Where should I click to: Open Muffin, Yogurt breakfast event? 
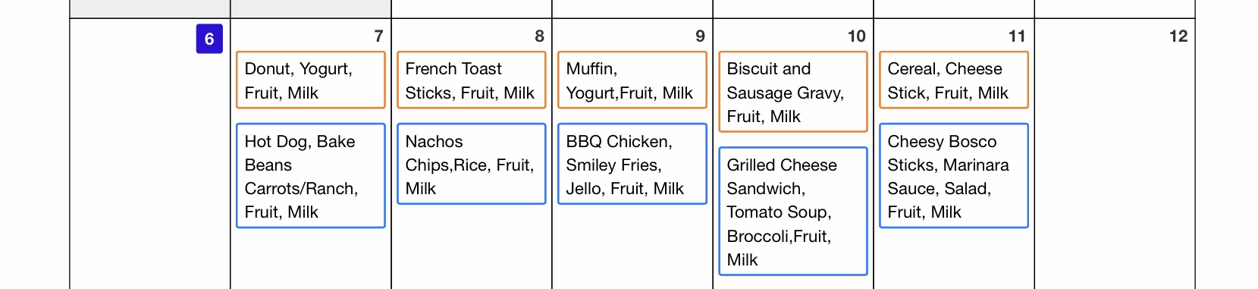click(x=632, y=80)
